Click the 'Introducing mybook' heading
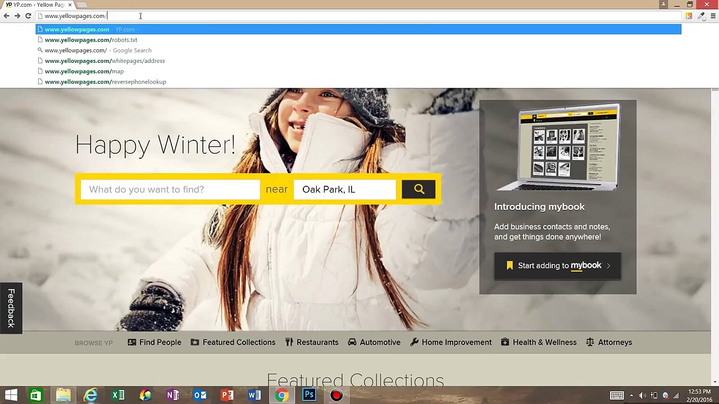 [539, 206]
